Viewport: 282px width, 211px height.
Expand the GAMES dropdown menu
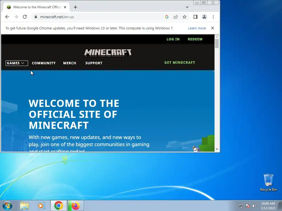point(17,63)
